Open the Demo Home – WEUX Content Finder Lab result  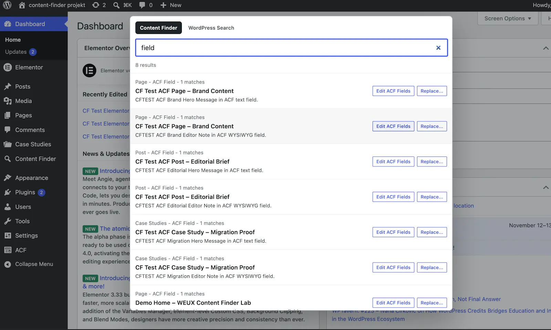[x=193, y=303]
